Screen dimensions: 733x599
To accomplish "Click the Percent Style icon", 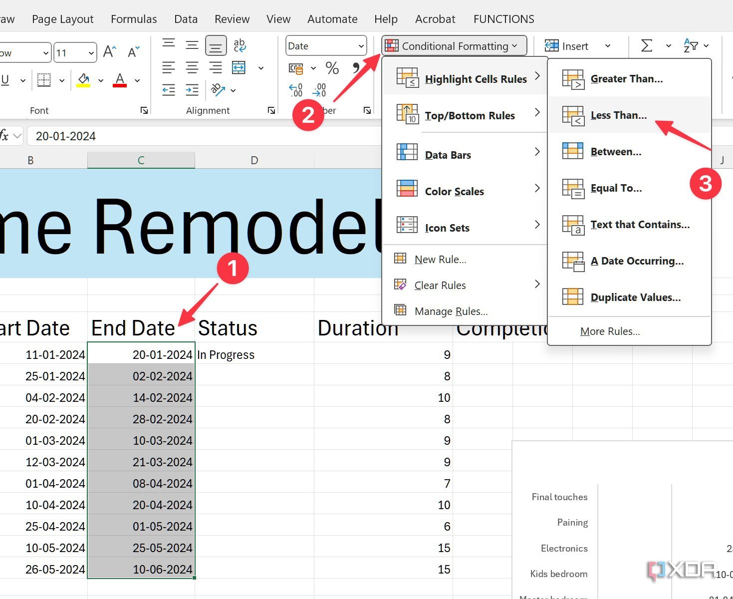I will tap(332, 69).
